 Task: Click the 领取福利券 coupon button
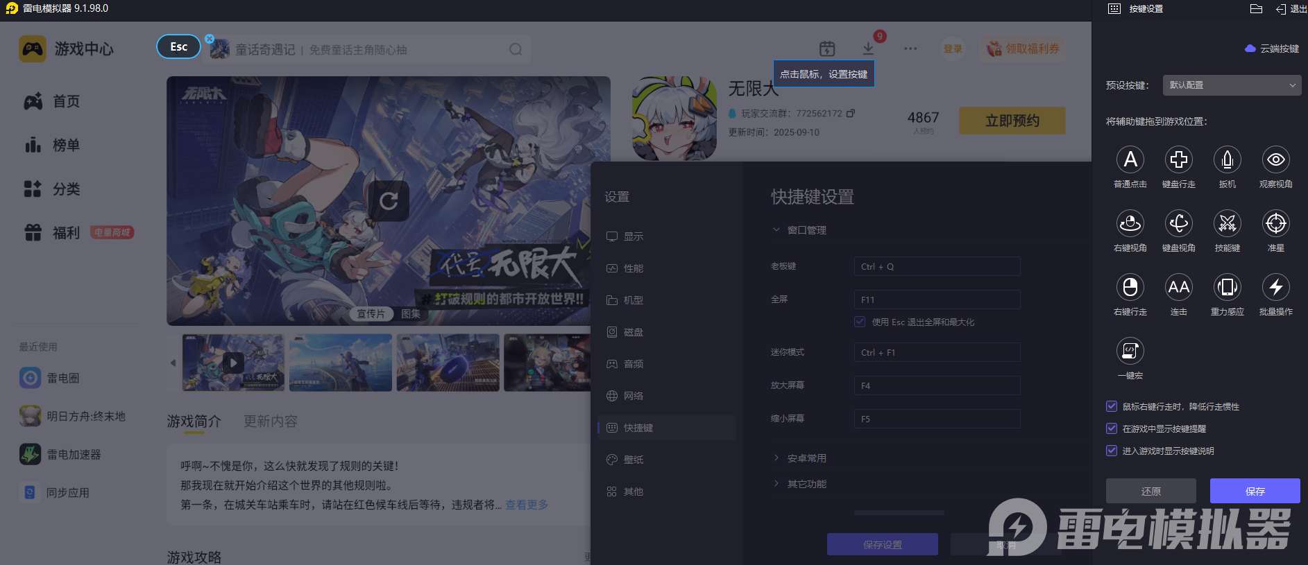pyautogui.click(x=1024, y=49)
